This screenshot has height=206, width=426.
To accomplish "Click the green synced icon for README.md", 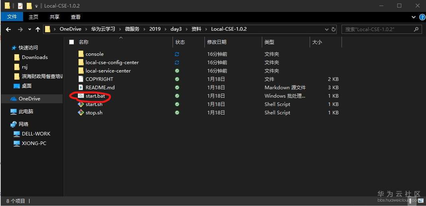I will tap(177, 88).
